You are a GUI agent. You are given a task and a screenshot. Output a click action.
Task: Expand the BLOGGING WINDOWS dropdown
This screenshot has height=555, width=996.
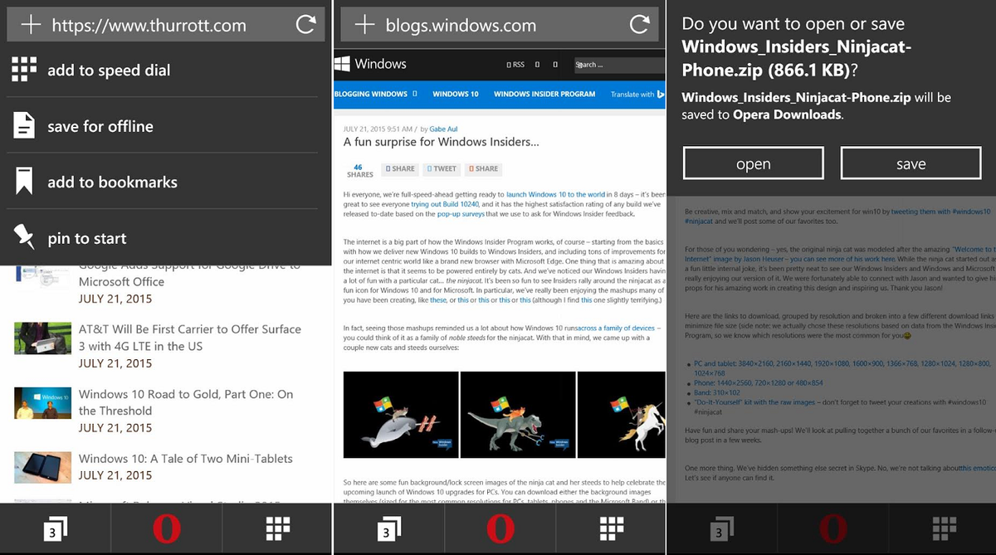[371, 94]
